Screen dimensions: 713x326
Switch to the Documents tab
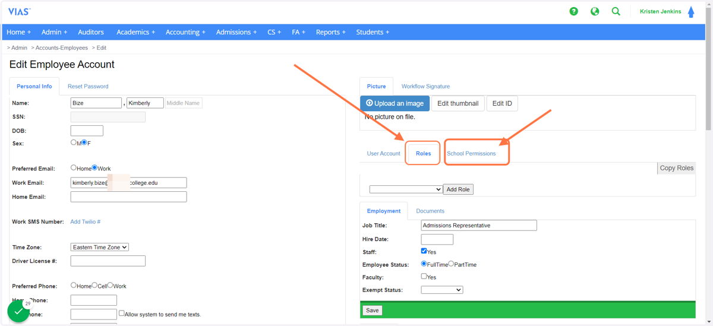coord(430,211)
